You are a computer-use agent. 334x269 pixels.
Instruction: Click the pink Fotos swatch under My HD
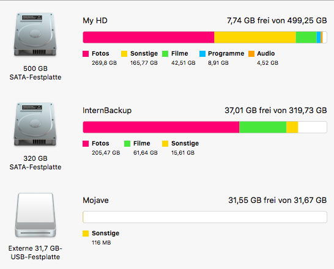tap(86, 54)
